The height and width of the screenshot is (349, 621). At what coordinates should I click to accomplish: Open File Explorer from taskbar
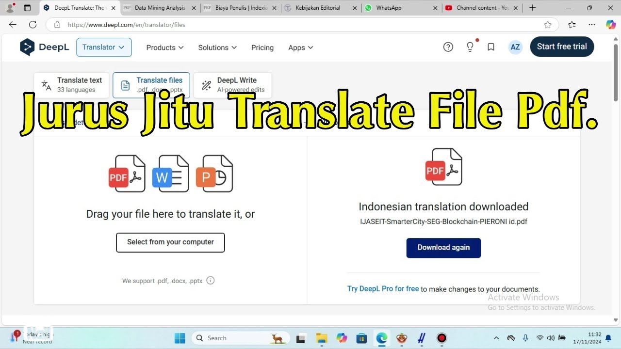coord(321,338)
